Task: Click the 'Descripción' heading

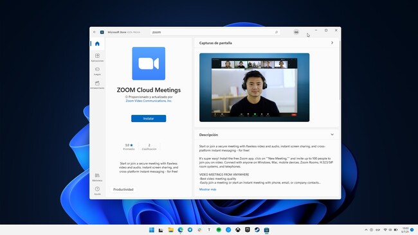Action: [x=208, y=135]
